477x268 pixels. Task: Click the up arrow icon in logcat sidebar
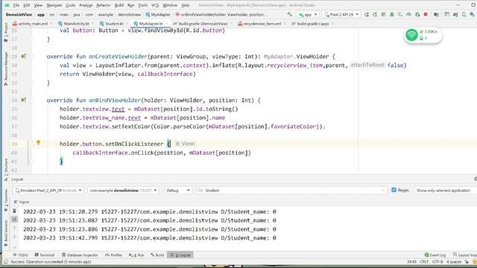tap(14, 228)
